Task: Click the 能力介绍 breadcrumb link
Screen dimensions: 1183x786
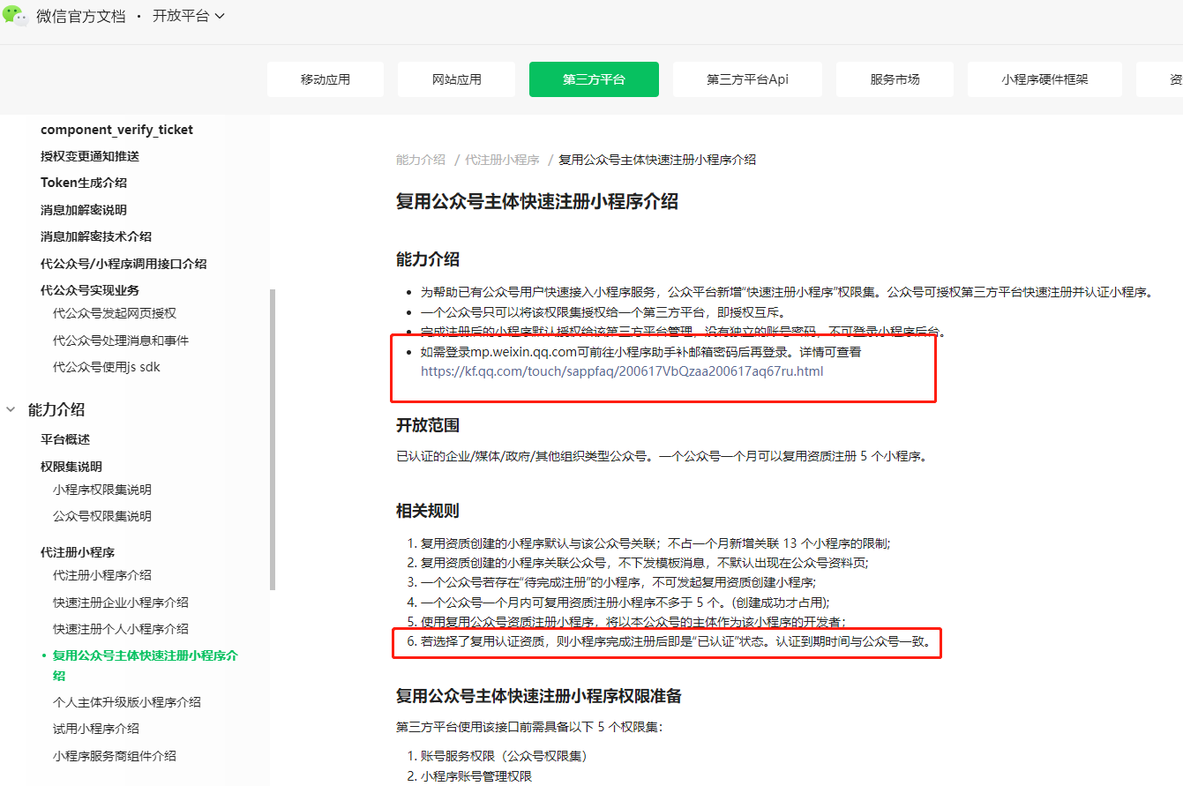Action: tap(421, 160)
